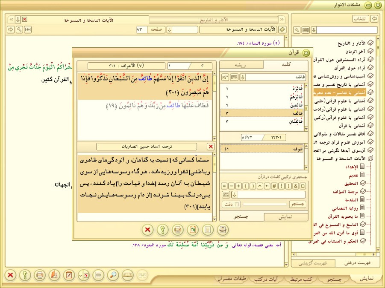
Task: Open help in Quran dialog toolbar
Action: click(162, 230)
